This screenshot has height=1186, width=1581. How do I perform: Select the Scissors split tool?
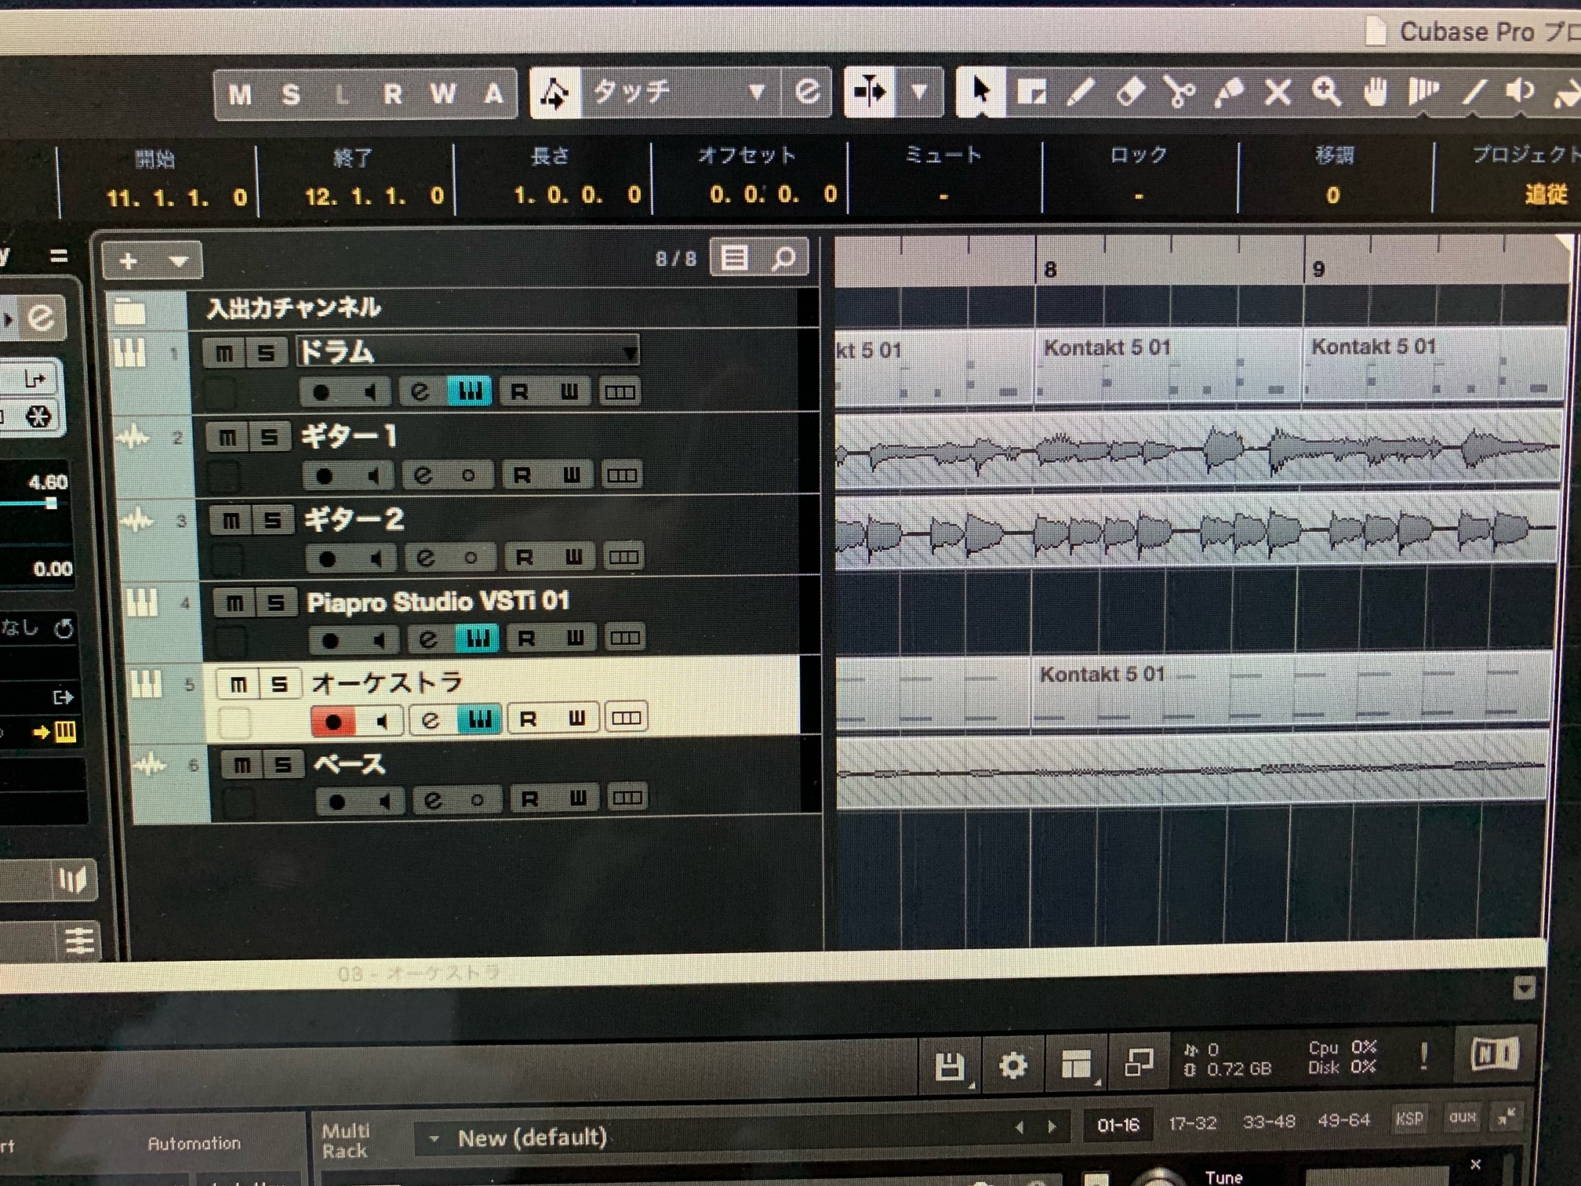[x=1179, y=93]
